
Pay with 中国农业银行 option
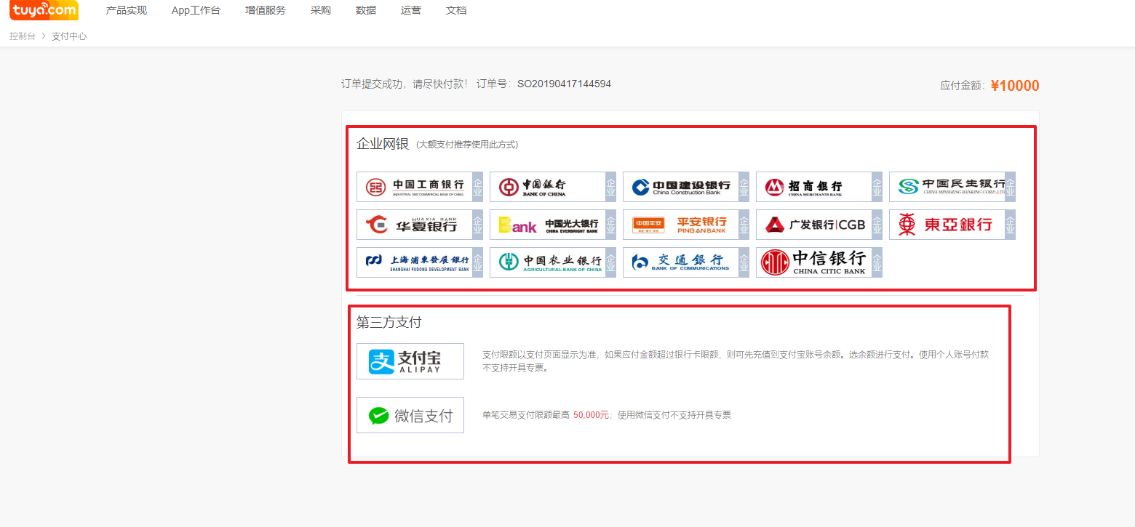(x=553, y=262)
